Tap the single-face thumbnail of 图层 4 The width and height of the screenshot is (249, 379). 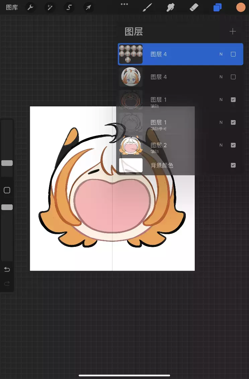(131, 77)
